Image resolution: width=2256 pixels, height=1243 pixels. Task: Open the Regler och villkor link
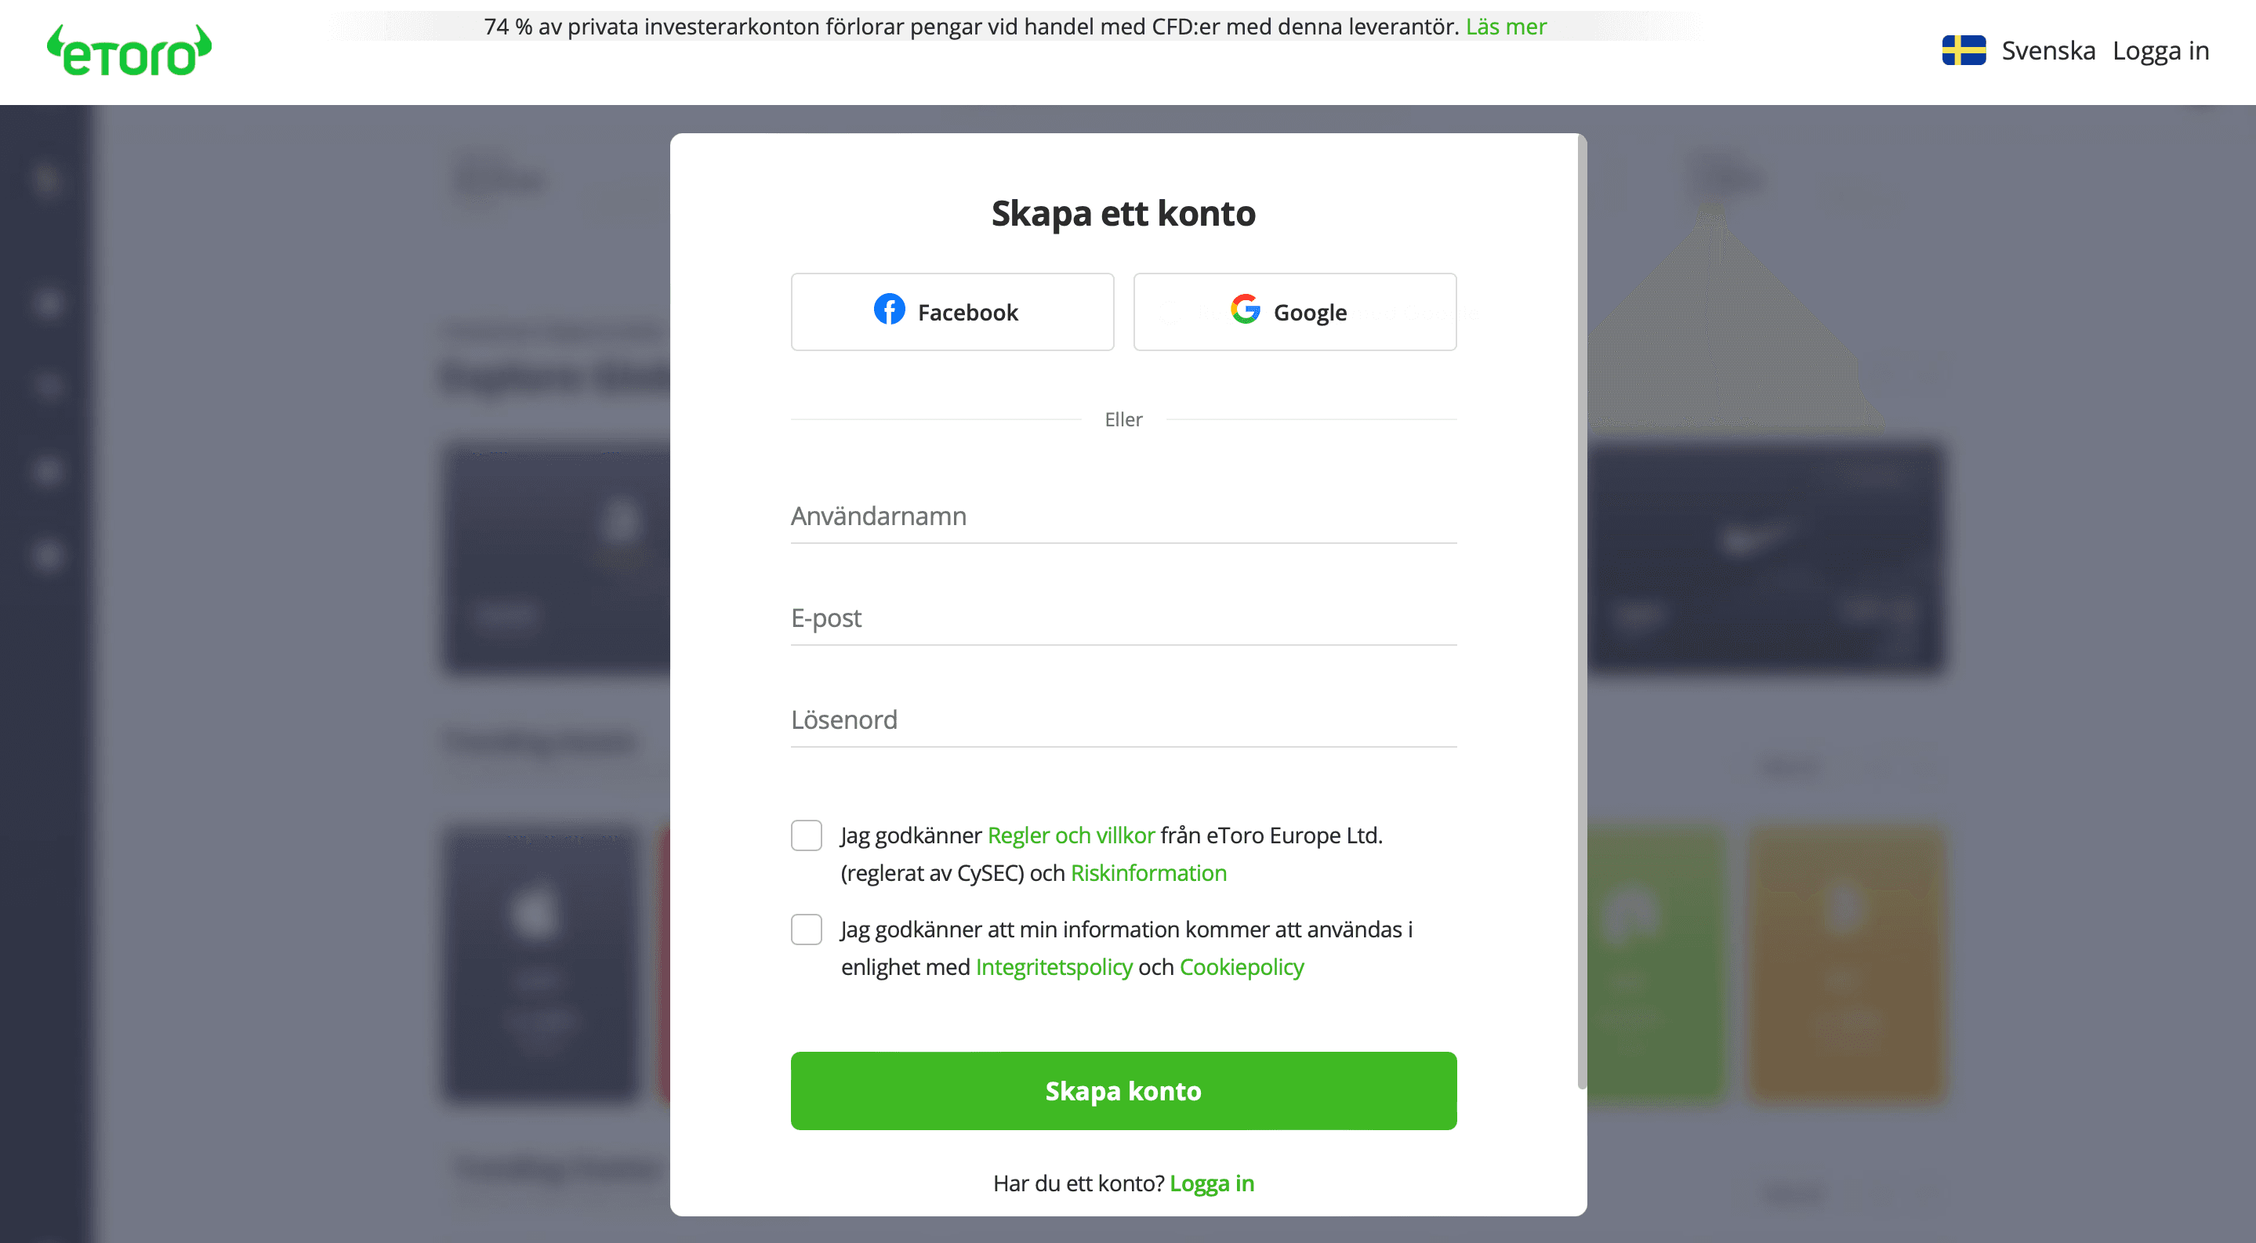click(1070, 836)
